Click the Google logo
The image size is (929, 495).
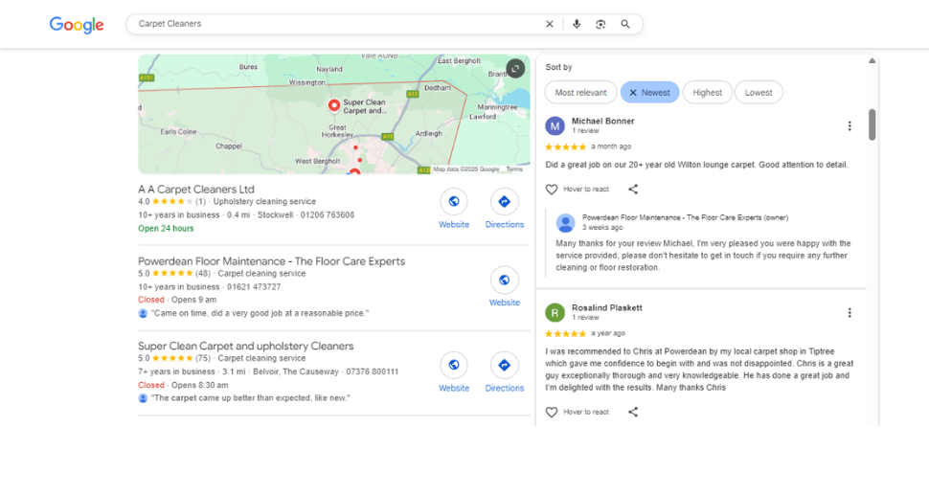point(77,24)
